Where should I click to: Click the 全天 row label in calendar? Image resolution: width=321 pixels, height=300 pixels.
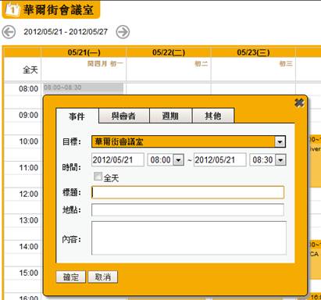pyautogui.click(x=30, y=70)
